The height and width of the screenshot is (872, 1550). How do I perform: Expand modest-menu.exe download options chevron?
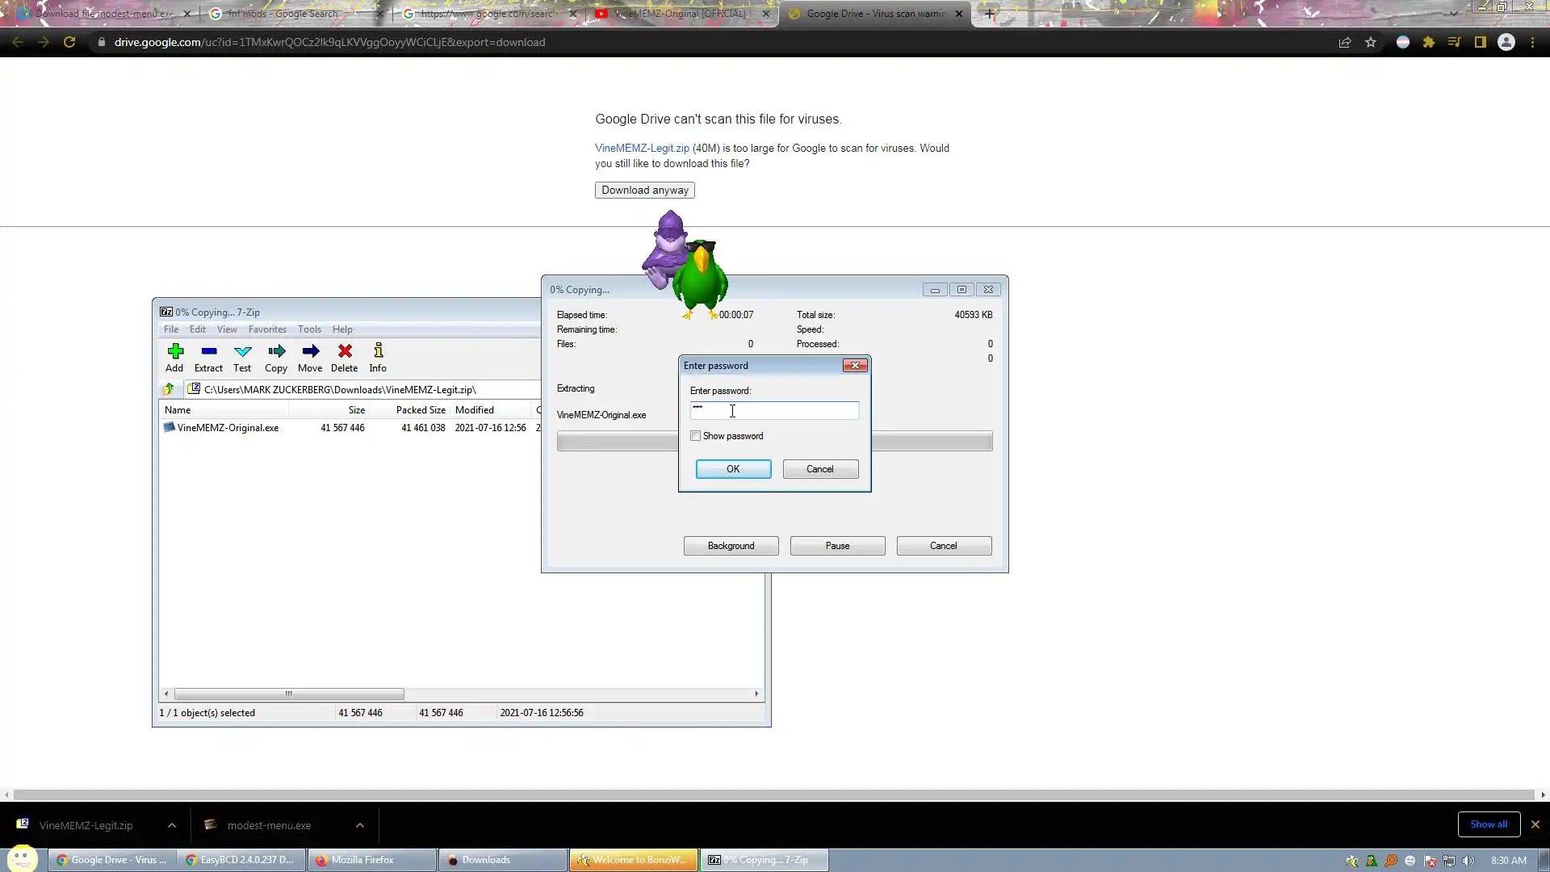point(360,825)
